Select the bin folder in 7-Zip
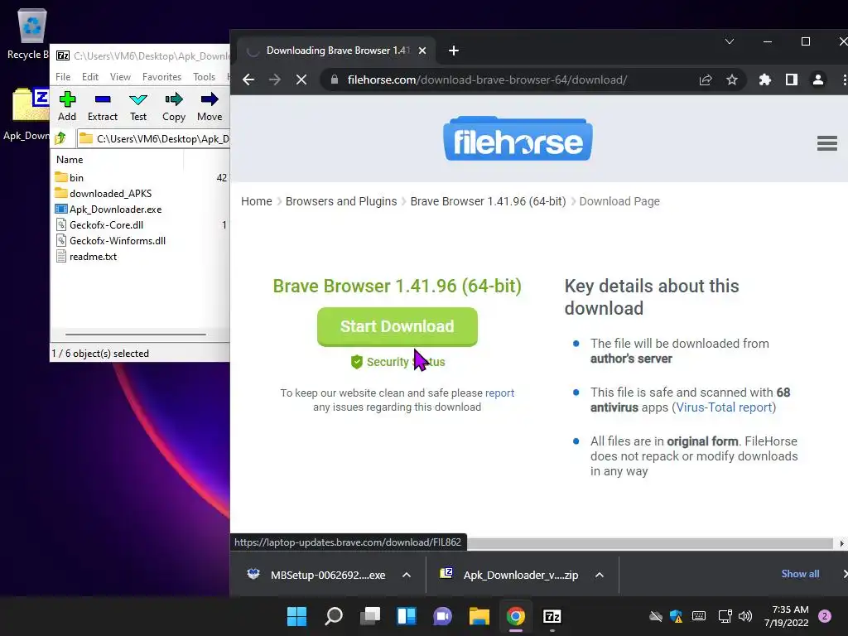 [x=76, y=177]
